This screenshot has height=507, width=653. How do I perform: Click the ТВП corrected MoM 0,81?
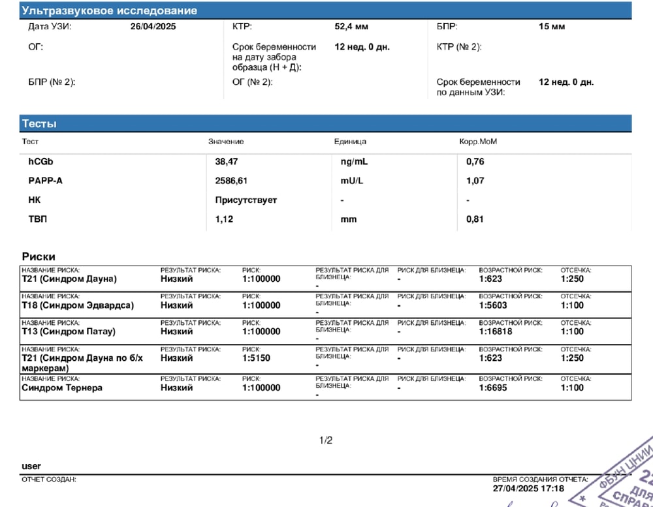475,219
